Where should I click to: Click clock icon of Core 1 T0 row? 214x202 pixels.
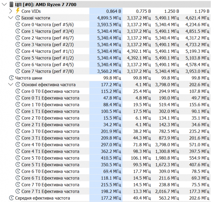coord(18,104)
